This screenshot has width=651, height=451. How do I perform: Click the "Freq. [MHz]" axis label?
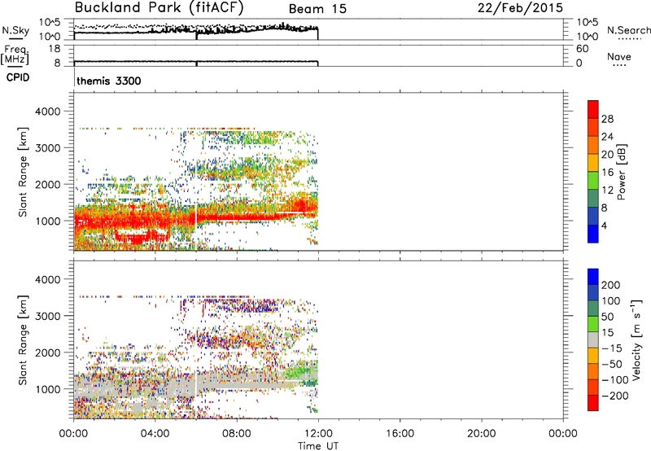click(15, 55)
